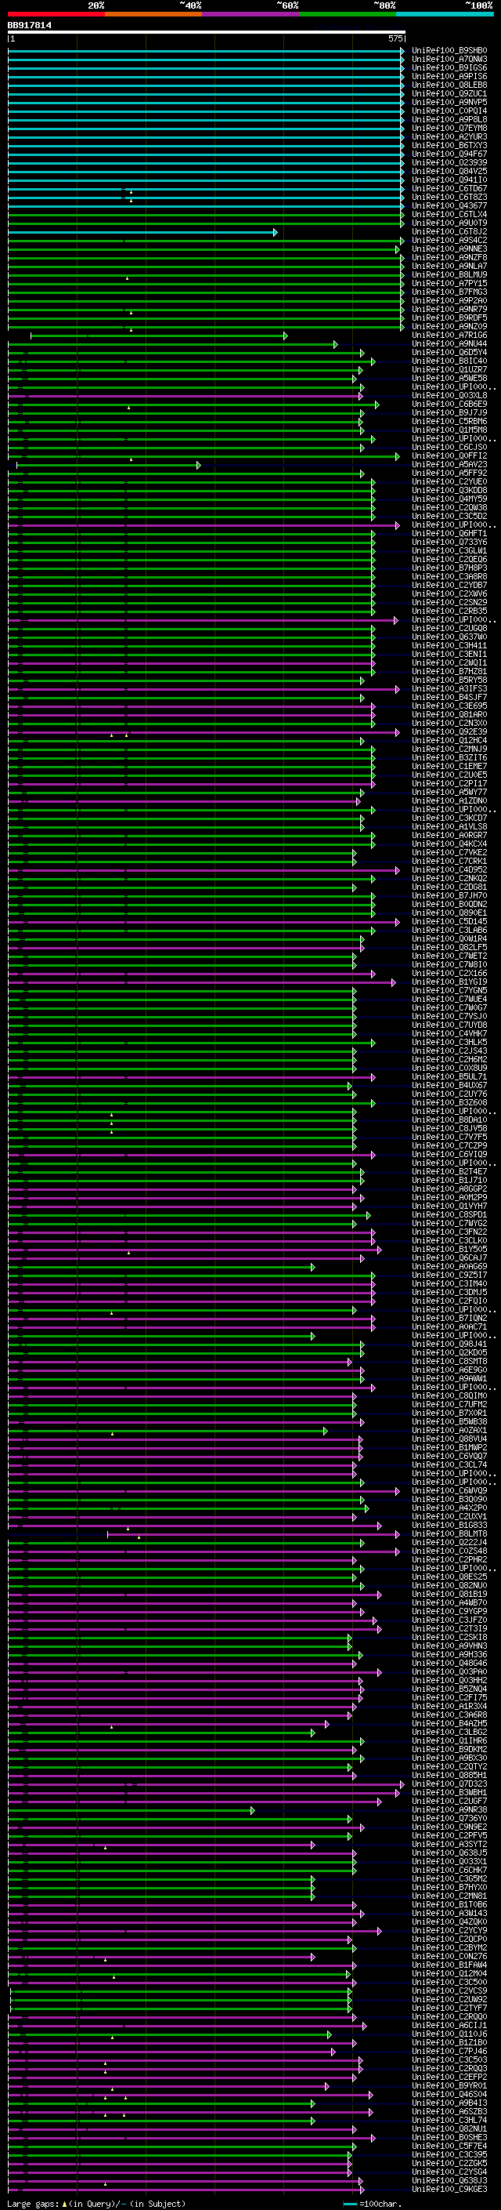Select the UniRef100_Q0FFI2 label

click(449, 456)
